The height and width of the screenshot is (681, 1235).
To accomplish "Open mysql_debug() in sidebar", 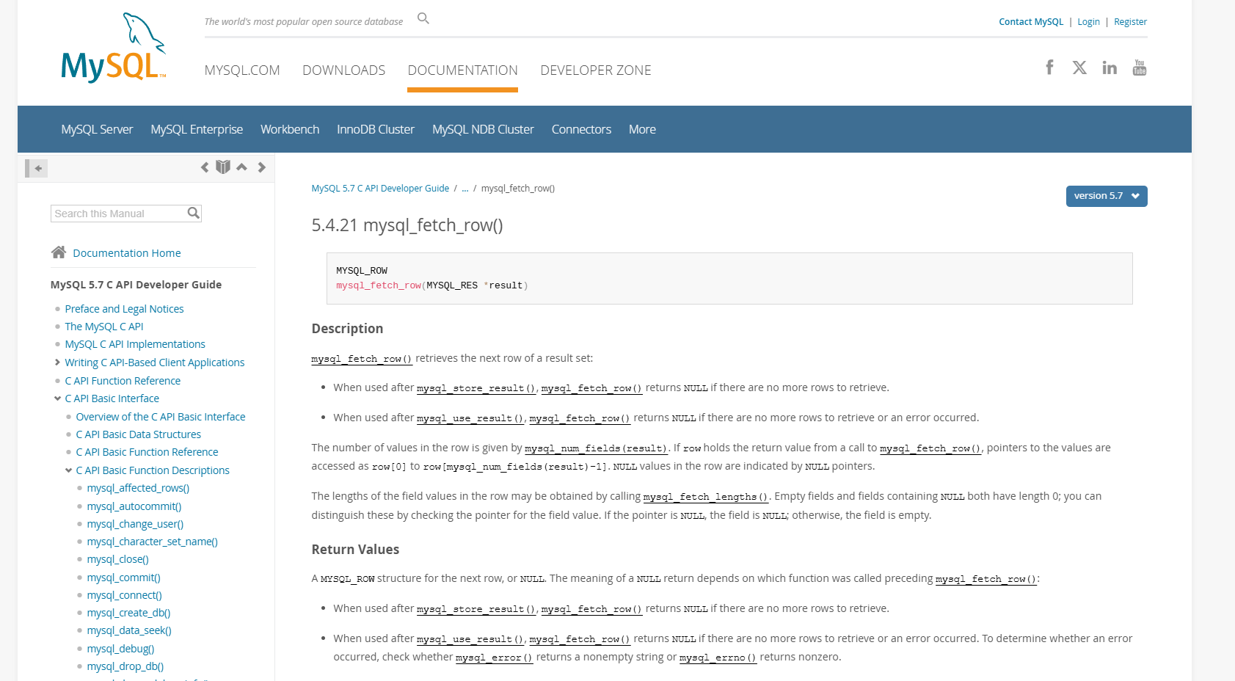I will 120,649.
